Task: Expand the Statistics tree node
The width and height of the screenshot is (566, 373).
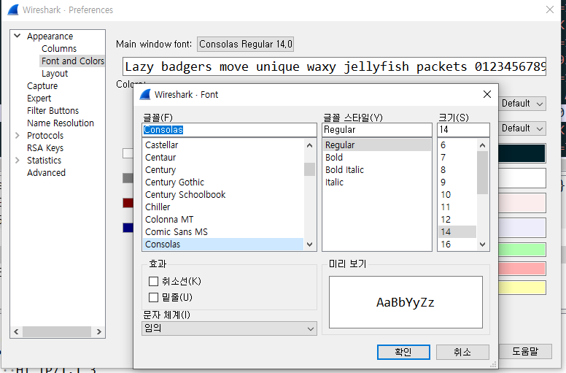Action: 17,160
